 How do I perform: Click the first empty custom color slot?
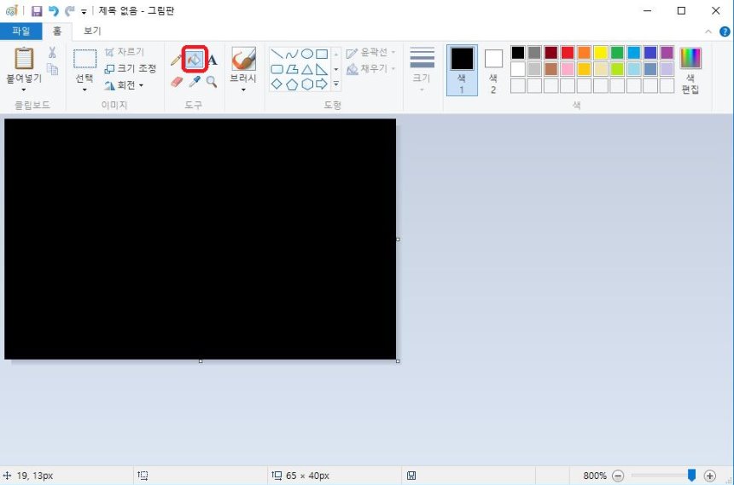[x=518, y=85]
